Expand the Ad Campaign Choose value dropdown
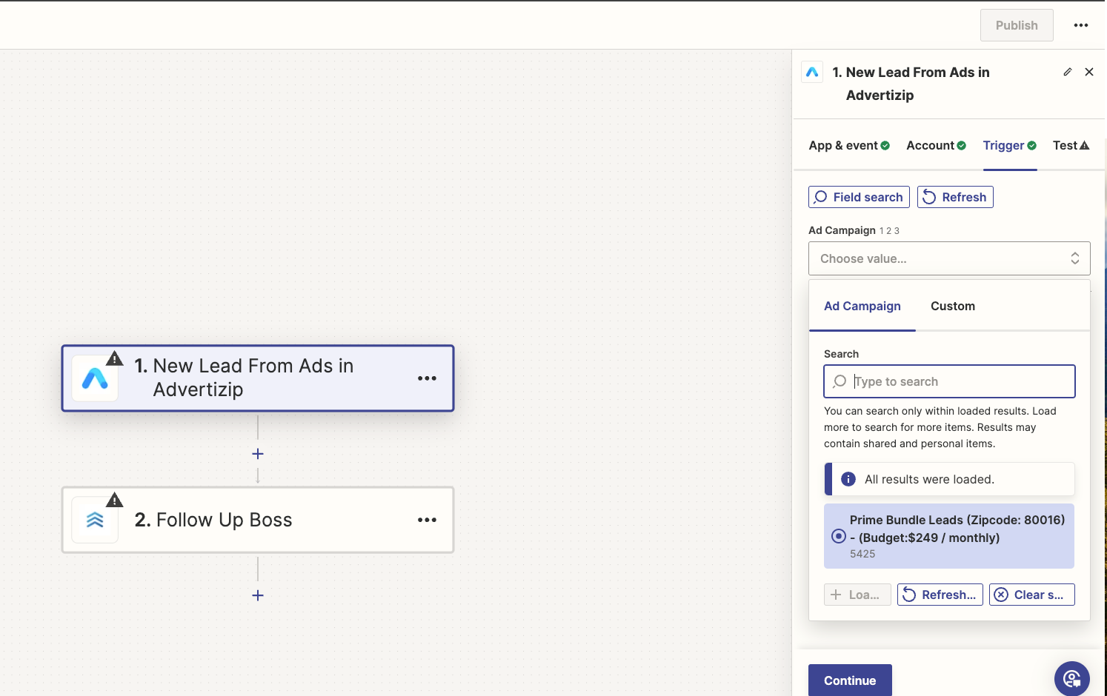This screenshot has height=696, width=1107. 948,258
